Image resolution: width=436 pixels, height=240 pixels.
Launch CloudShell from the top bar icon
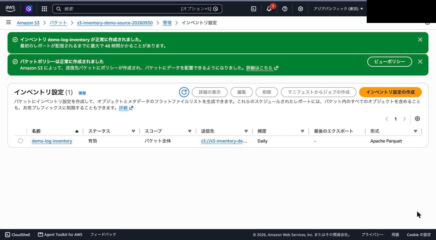[254, 9]
